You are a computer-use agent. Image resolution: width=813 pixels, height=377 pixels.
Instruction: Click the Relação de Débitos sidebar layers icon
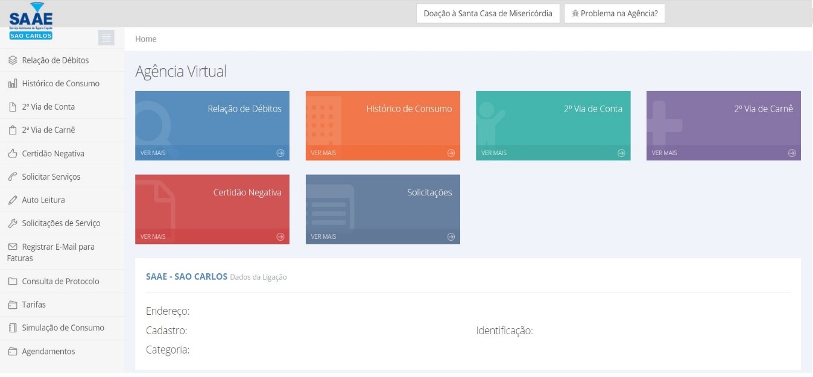click(13, 60)
